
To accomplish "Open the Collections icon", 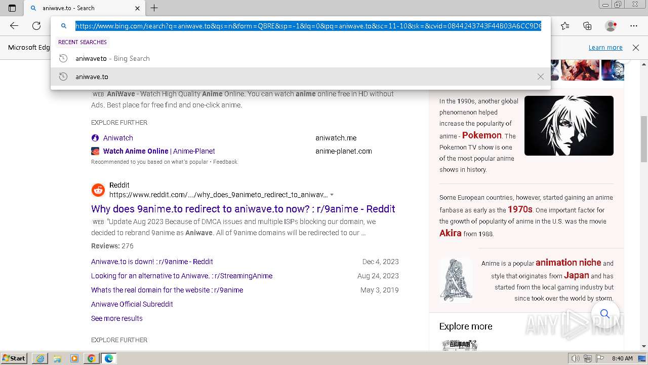I will pyautogui.click(x=587, y=26).
